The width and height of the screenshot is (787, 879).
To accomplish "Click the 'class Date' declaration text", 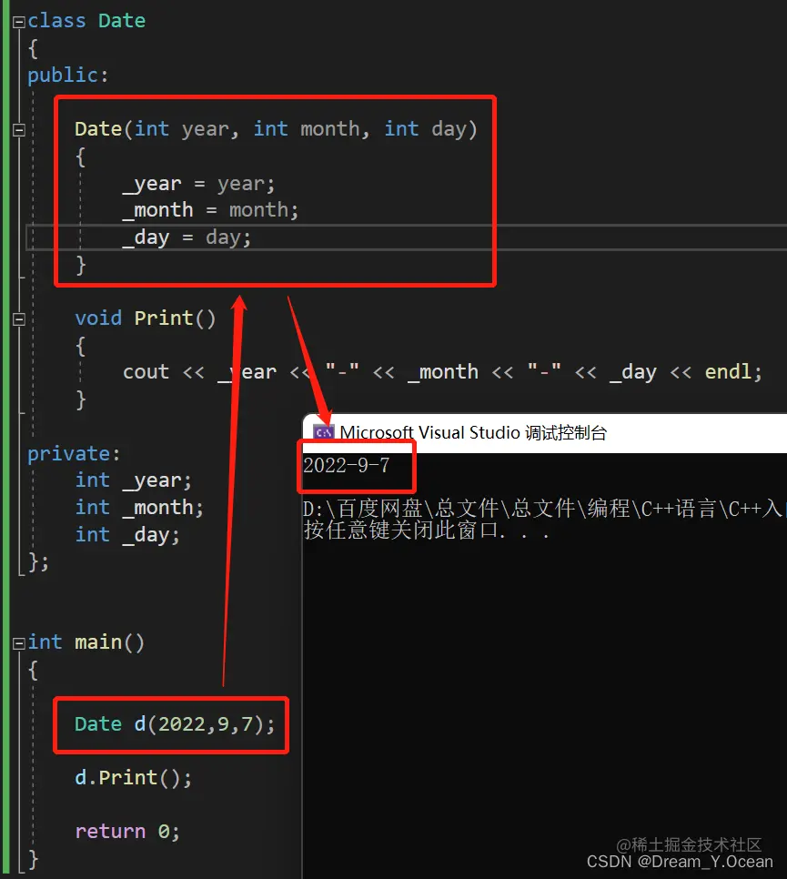I will (x=86, y=21).
